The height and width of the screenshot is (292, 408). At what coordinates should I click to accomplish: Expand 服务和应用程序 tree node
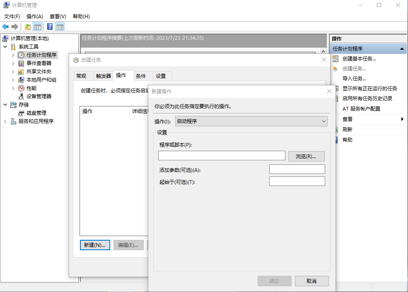pyautogui.click(x=5, y=121)
